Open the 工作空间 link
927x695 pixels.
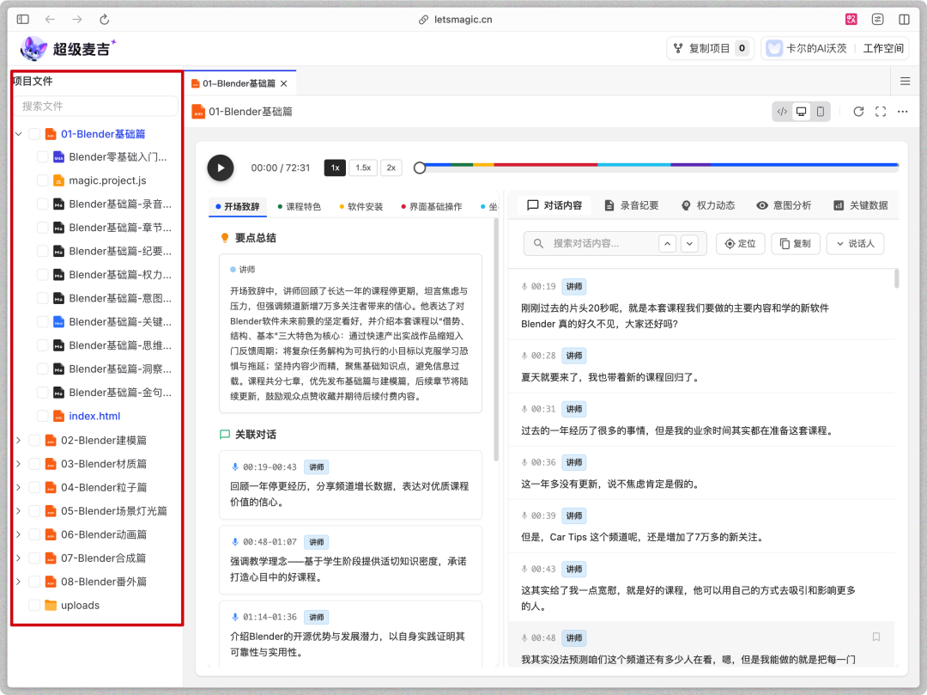(882, 49)
